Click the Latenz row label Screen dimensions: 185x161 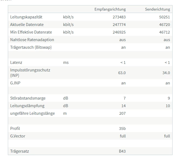point(16,63)
